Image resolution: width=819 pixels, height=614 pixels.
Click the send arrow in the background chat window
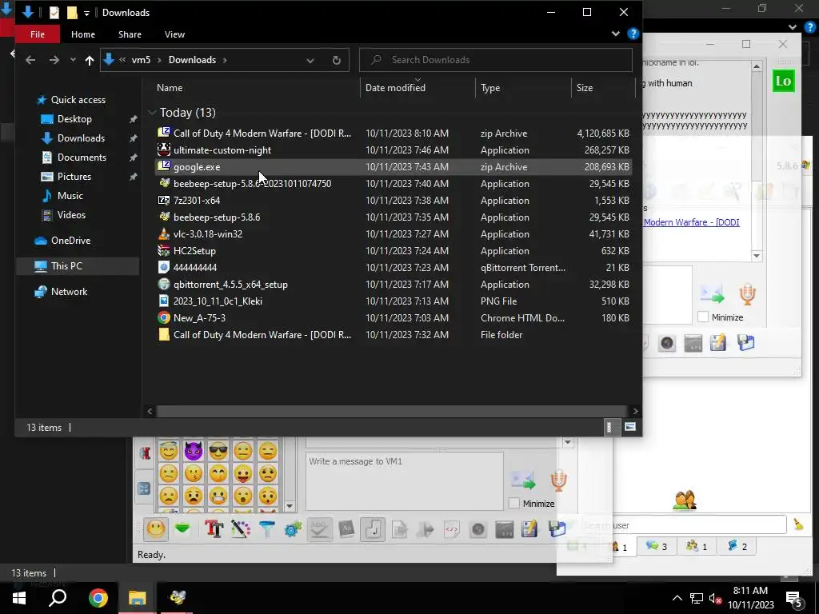point(713,294)
